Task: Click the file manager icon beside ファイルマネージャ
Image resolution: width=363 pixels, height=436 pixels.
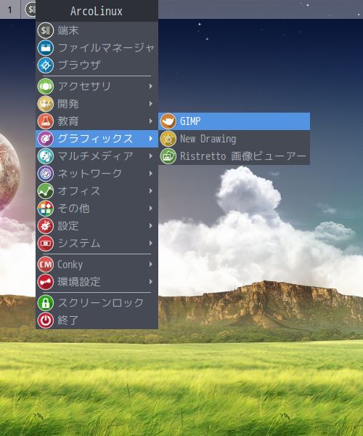Action: (x=46, y=48)
